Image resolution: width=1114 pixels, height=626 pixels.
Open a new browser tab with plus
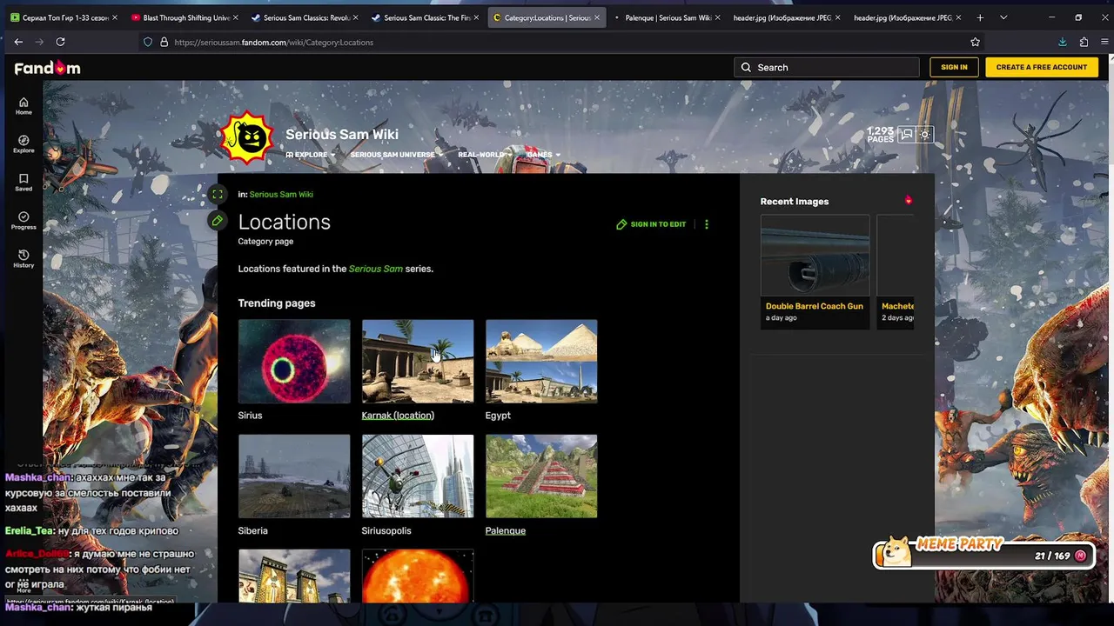(x=980, y=17)
